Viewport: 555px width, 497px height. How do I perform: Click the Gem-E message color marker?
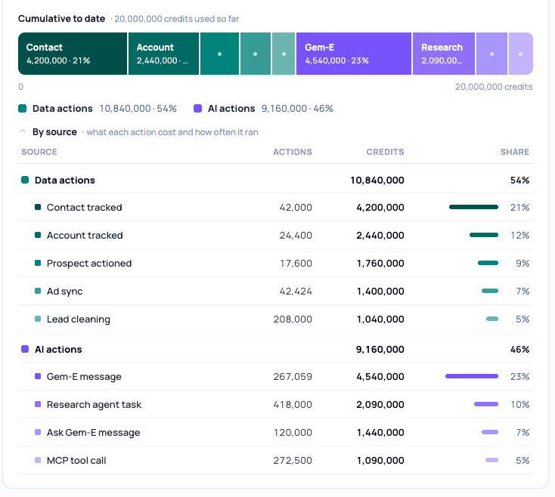(x=38, y=376)
